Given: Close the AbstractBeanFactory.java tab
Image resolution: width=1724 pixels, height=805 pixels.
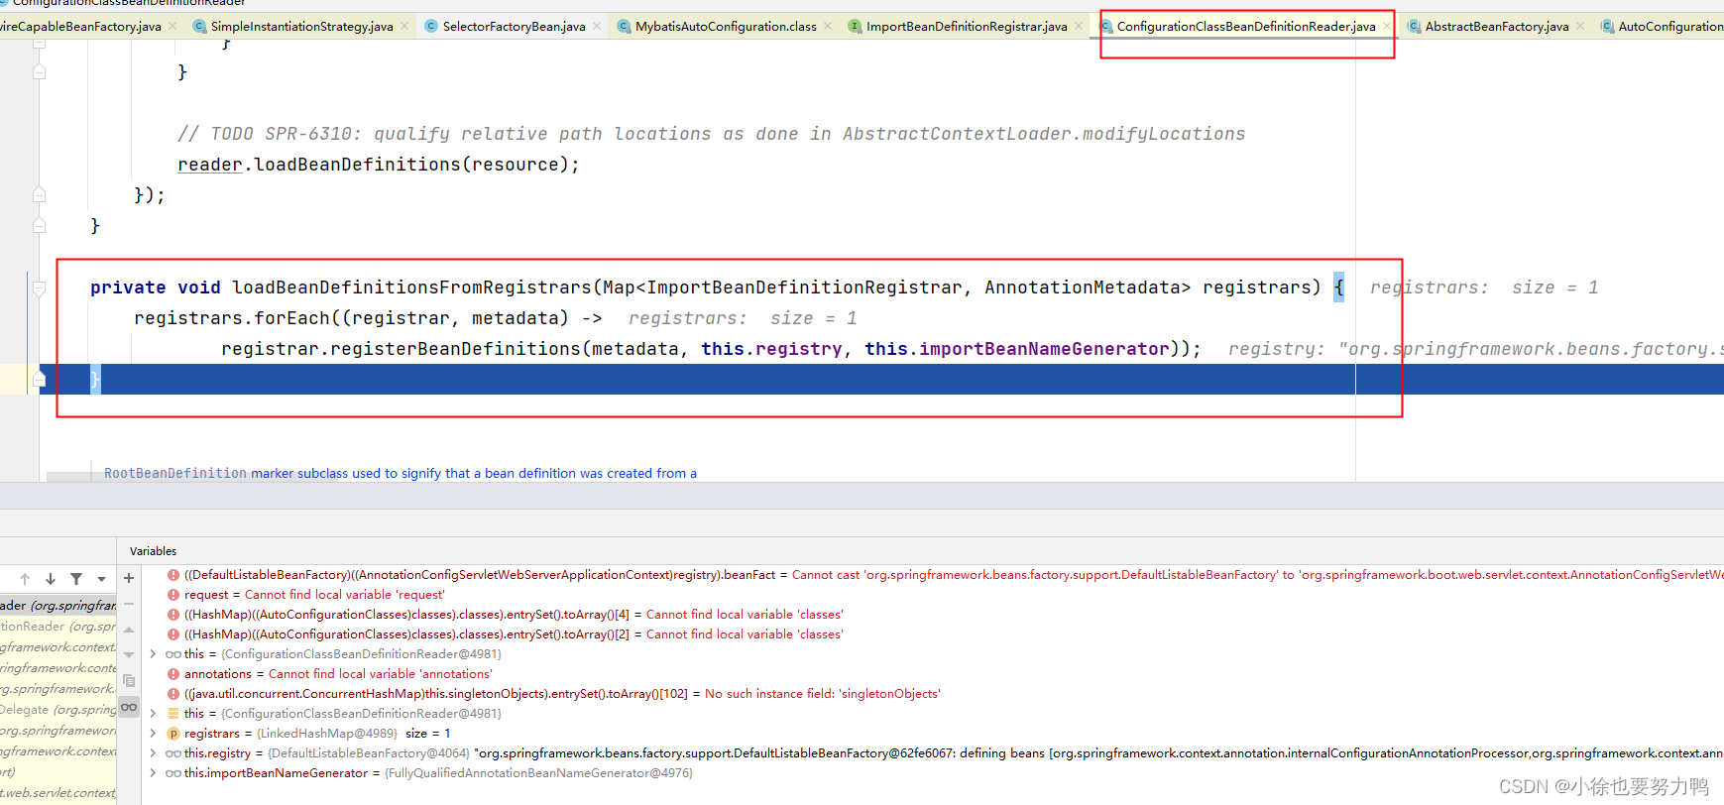Looking at the screenshot, I should tap(1580, 27).
